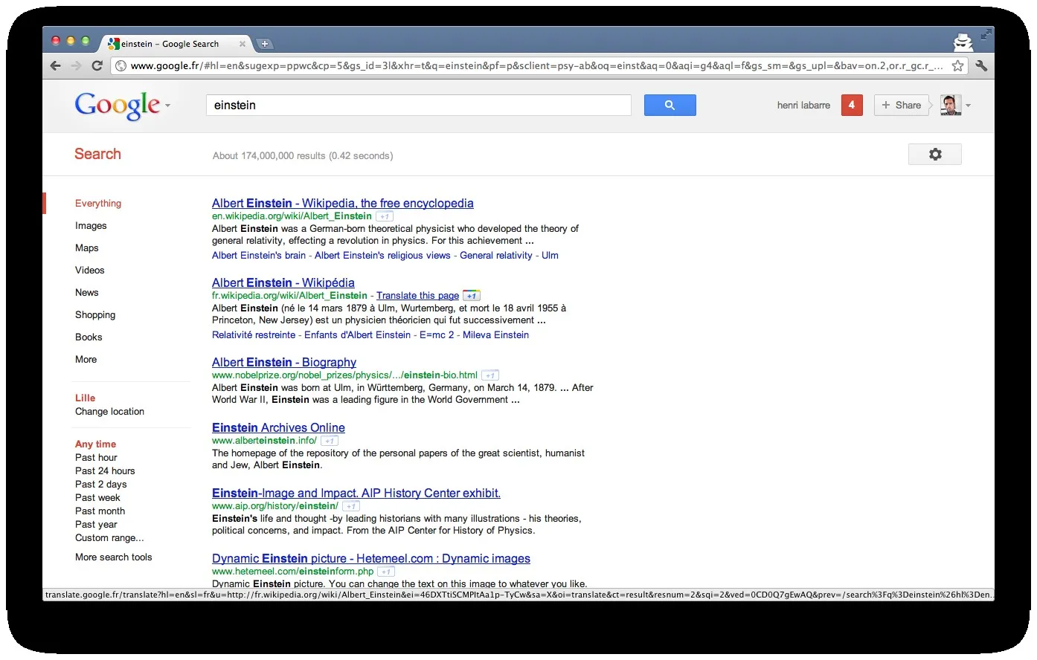The image size is (1037, 660).
Task: Click the red notifications count 4
Action: pyautogui.click(x=852, y=105)
